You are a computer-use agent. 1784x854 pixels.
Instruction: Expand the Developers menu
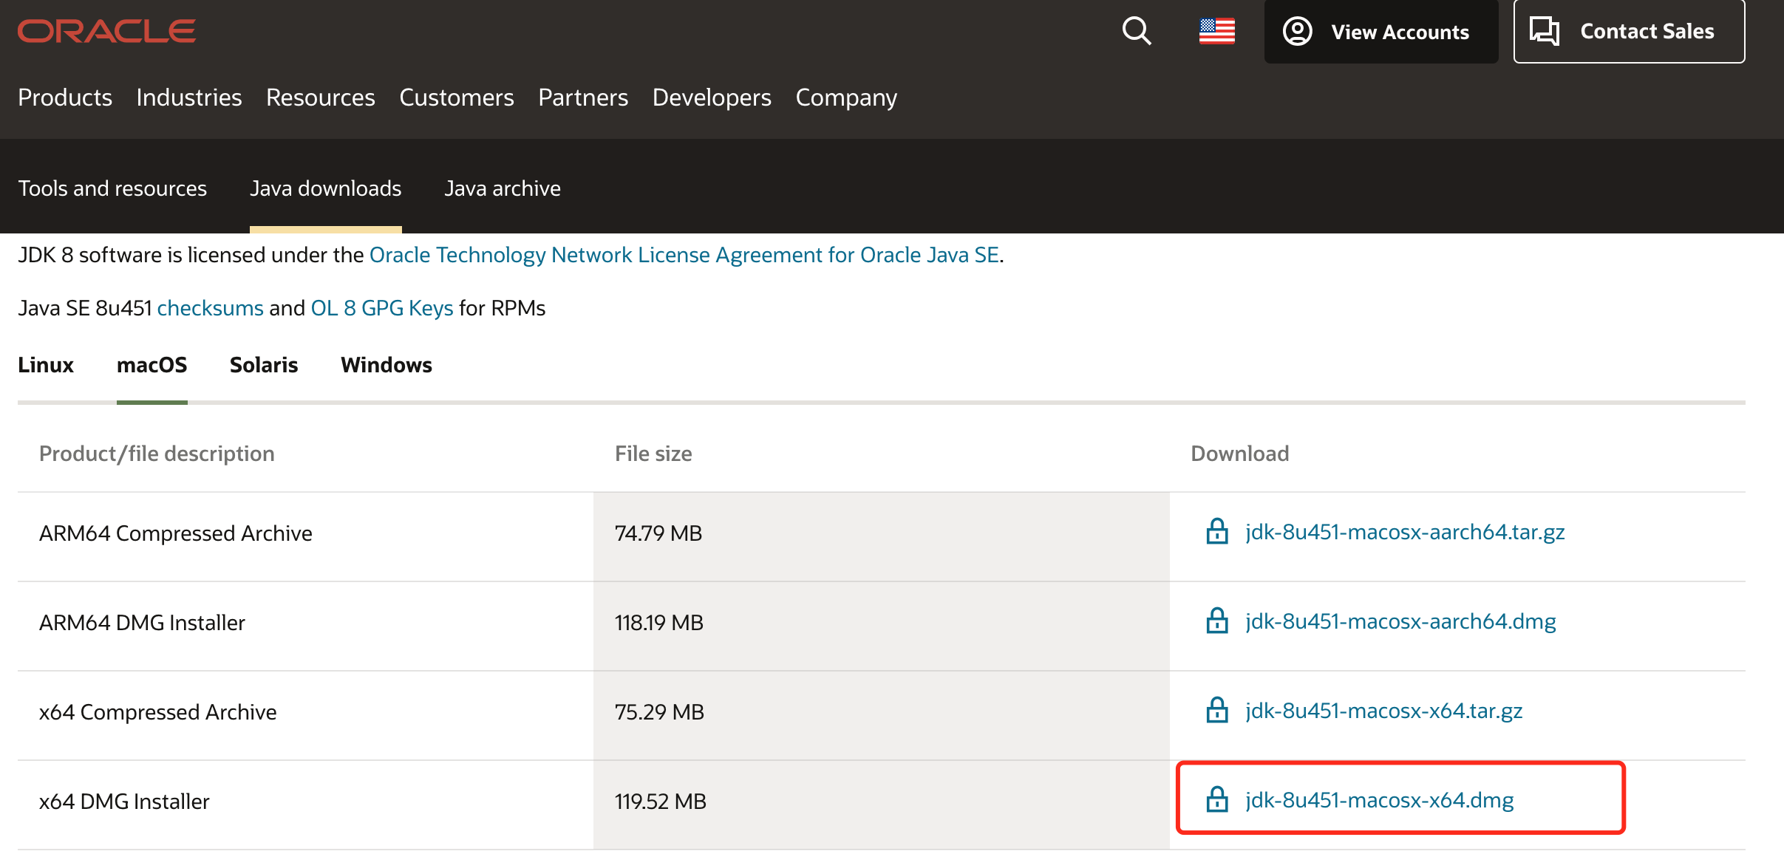711,98
